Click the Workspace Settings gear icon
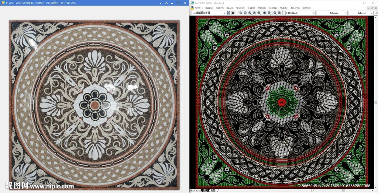This screenshot has width=378, height=193. click(x=228, y=13)
